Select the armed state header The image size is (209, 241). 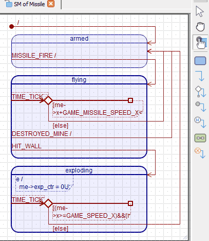click(x=79, y=39)
